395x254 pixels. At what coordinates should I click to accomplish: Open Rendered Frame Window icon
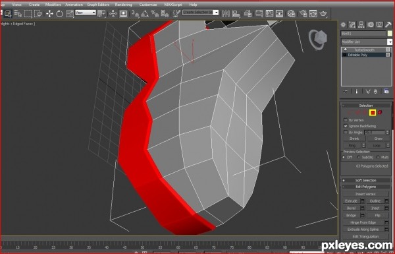tap(313, 13)
